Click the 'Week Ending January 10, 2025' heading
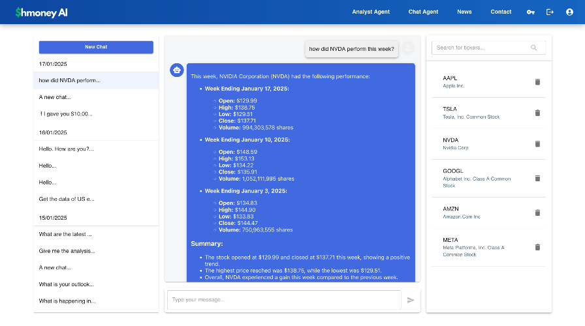This screenshot has height=326, width=585. click(247, 140)
